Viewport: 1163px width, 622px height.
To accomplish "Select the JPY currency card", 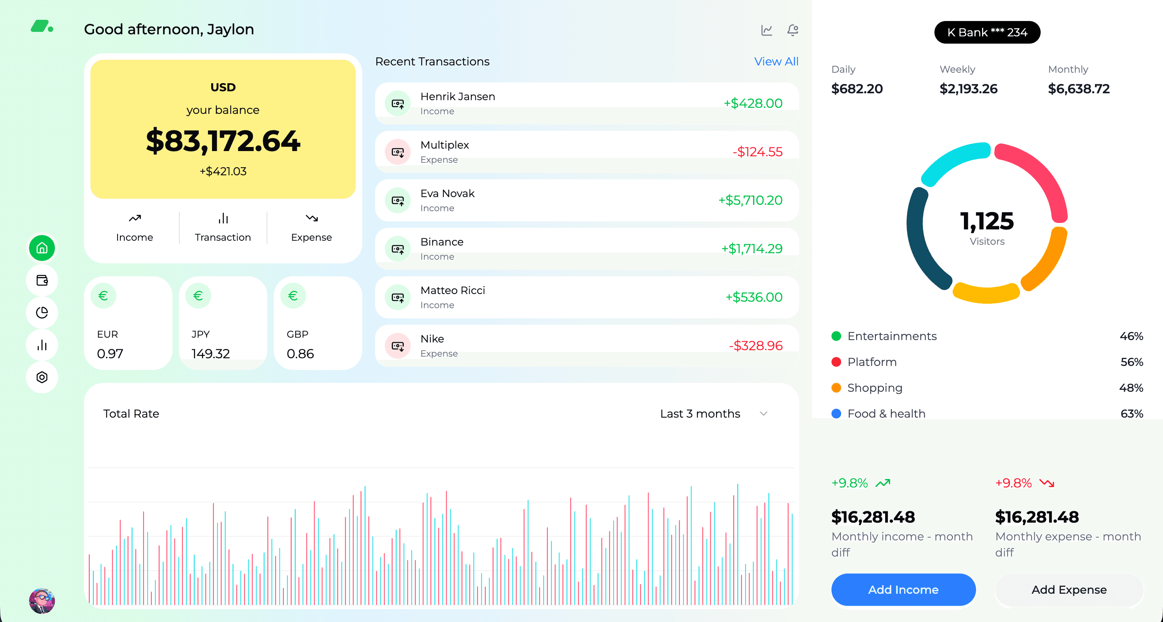I will click(223, 323).
